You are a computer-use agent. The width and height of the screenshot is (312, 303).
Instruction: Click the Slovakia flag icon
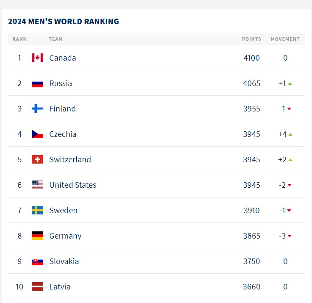(x=37, y=261)
